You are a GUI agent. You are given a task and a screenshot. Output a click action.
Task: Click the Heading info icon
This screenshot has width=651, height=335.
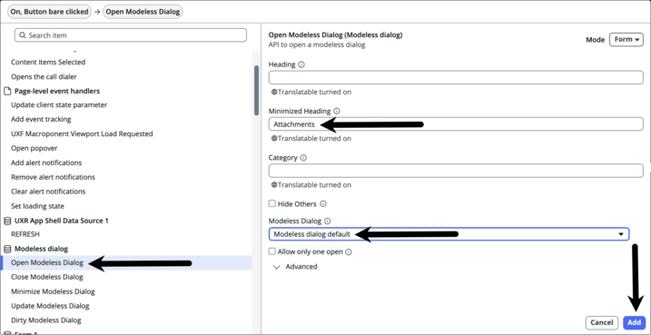pyautogui.click(x=301, y=64)
